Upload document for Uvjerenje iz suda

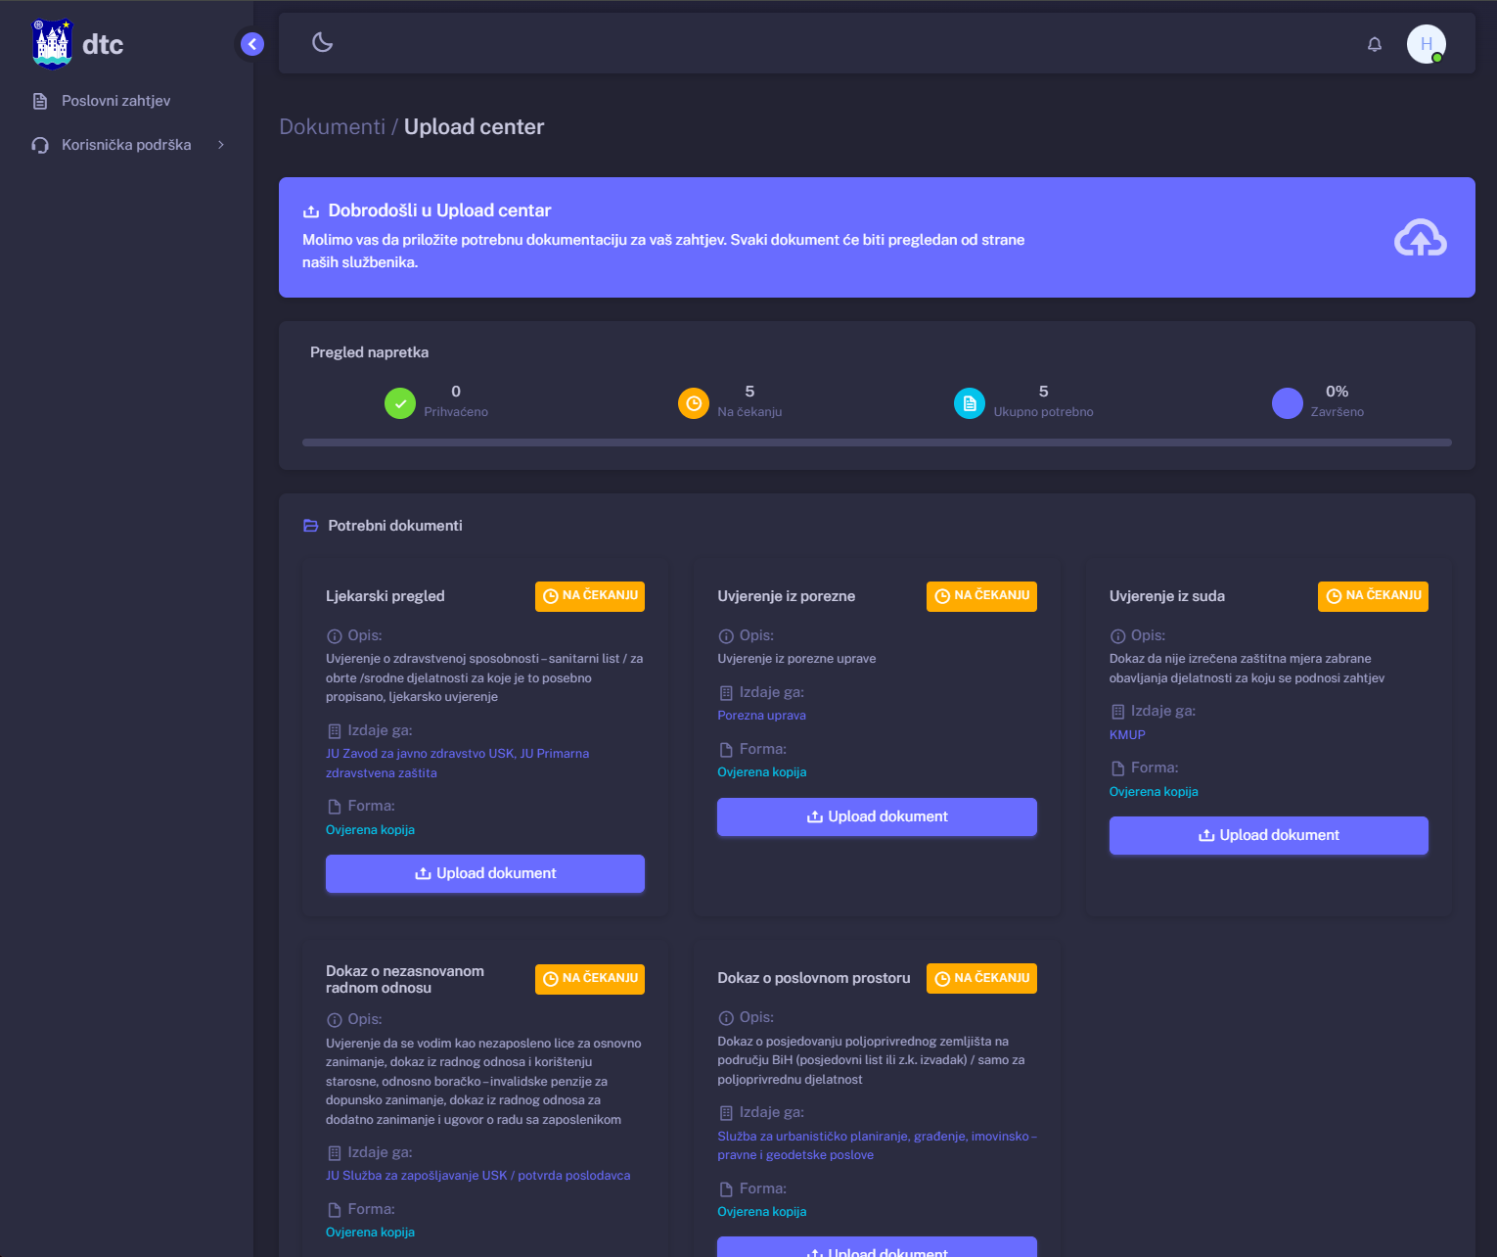[x=1268, y=835]
